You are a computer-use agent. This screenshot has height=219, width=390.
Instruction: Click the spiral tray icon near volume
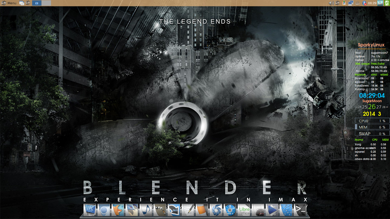[x=338, y=3]
